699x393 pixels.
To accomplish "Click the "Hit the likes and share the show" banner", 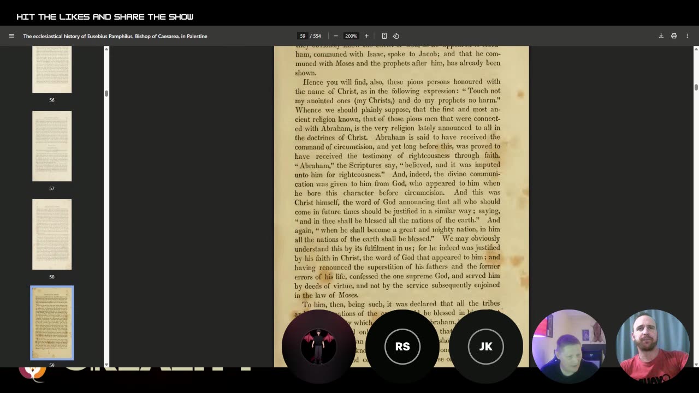I will [x=105, y=17].
